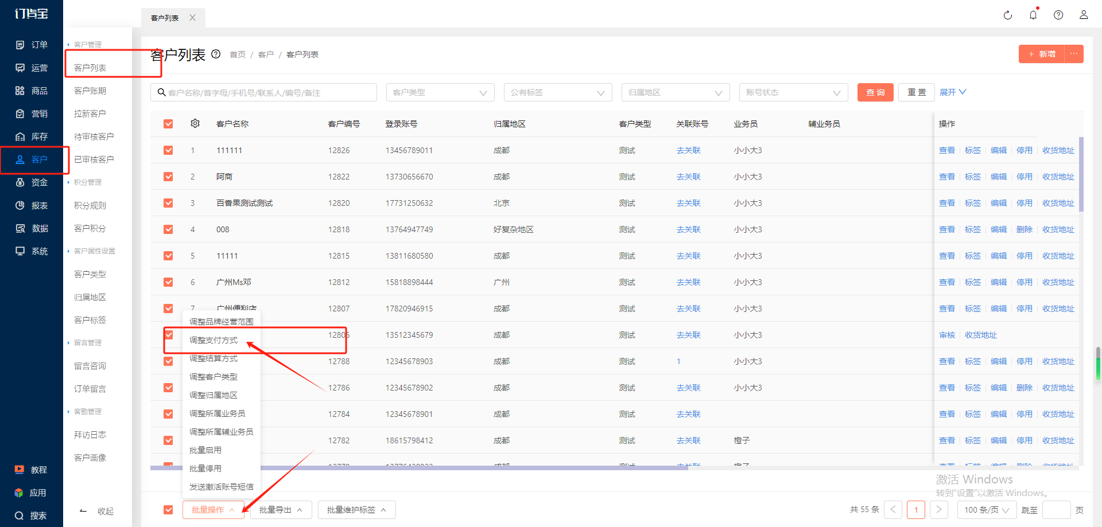The width and height of the screenshot is (1102, 527).
Task: Open the 搜索 search entry
Action: click(x=32, y=516)
